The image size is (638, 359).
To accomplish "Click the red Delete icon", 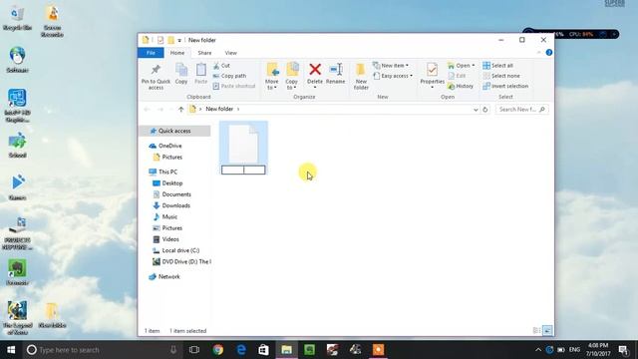I will (315, 69).
